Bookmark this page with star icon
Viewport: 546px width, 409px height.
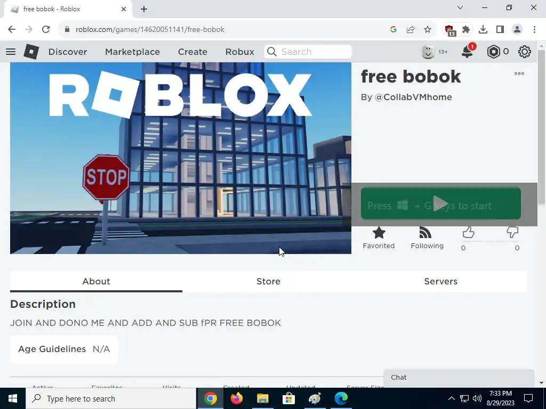(428, 30)
